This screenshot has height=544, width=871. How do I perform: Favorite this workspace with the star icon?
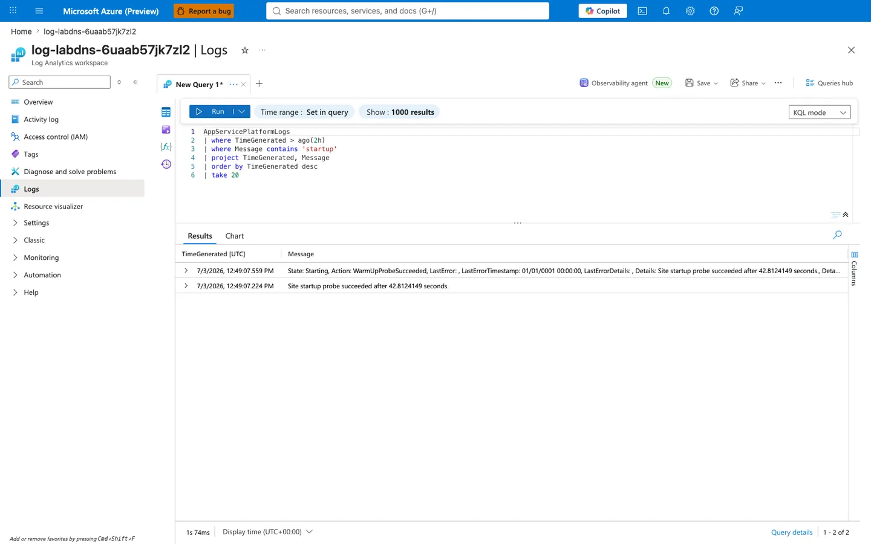(x=245, y=50)
